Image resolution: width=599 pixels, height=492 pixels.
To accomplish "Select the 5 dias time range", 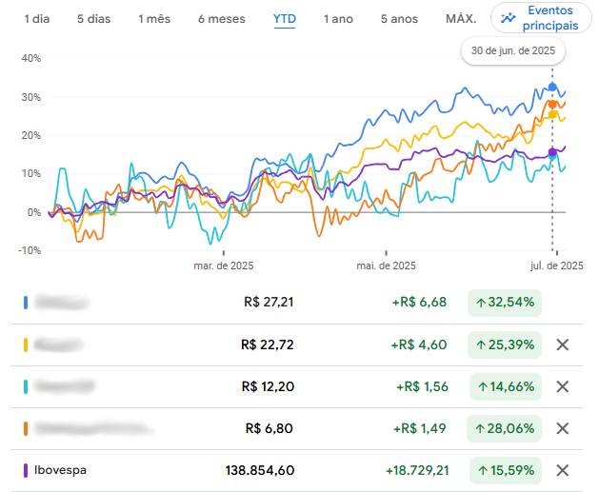I will pyautogui.click(x=94, y=19).
